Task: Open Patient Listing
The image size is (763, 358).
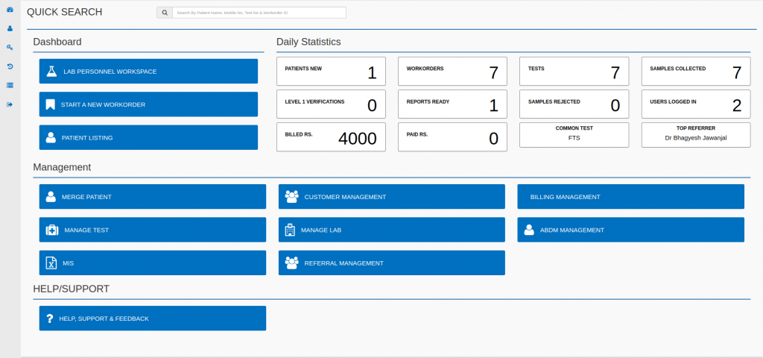Action: pyautogui.click(x=148, y=137)
